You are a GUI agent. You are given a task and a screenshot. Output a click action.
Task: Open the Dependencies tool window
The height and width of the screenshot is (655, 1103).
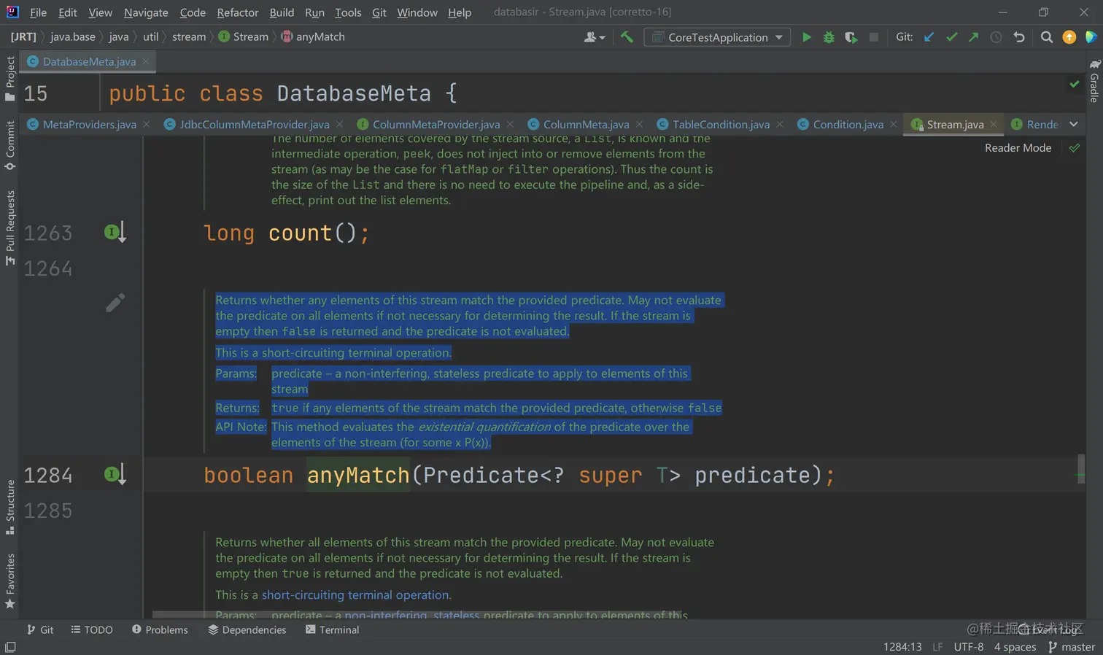pos(247,630)
